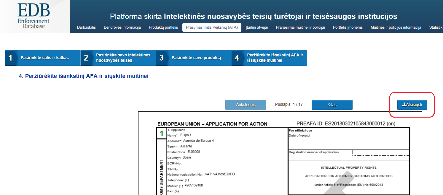The image size is (443, 195).
Task: Go to Portfelis įmonėms
Action: tap(348, 27)
